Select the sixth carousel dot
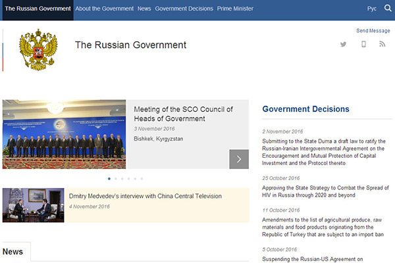395x263 pixels. pyautogui.click(x=142, y=179)
